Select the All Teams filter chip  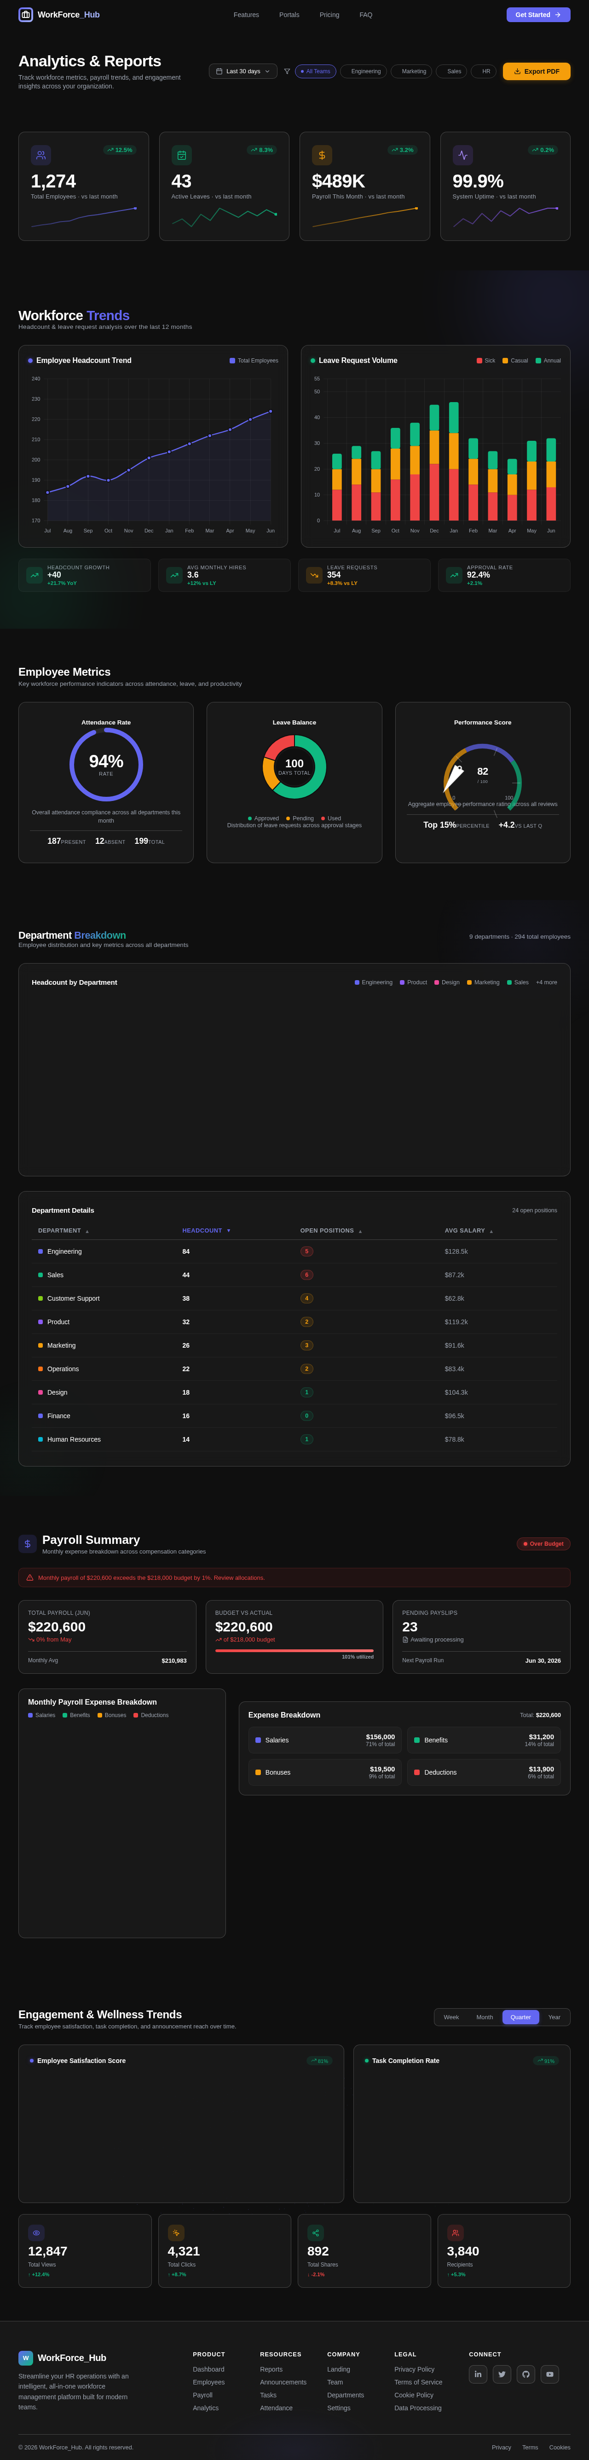point(315,72)
